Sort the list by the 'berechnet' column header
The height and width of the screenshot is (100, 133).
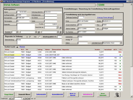(108, 49)
